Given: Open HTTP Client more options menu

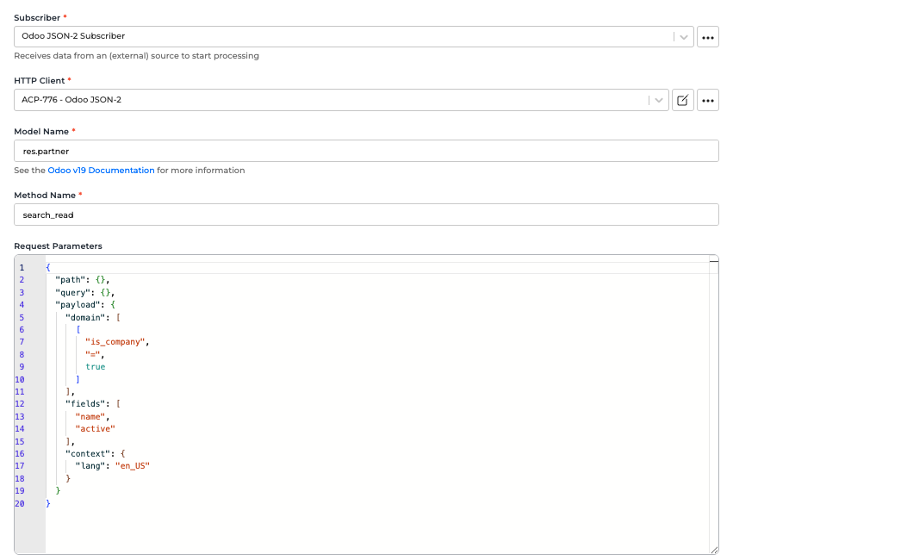Looking at the screenshot, I should (707, 100).
